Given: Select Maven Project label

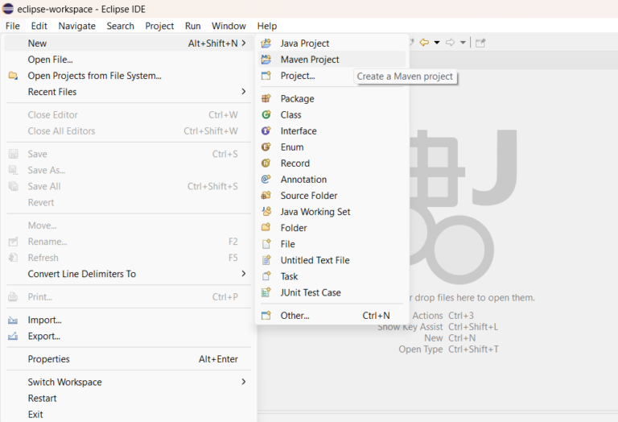Looking at the screenshot, I should [310, 59].
